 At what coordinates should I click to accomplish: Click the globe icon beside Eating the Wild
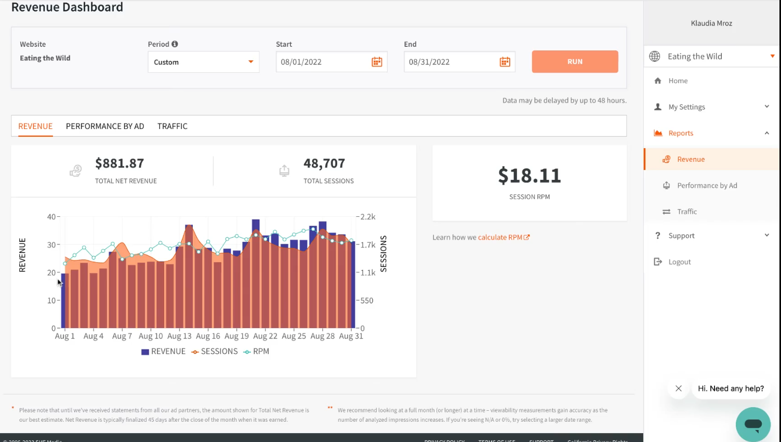[655, 56]
